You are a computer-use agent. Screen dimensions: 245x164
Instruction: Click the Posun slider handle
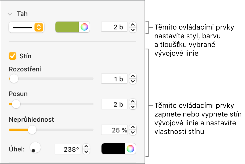16,104
